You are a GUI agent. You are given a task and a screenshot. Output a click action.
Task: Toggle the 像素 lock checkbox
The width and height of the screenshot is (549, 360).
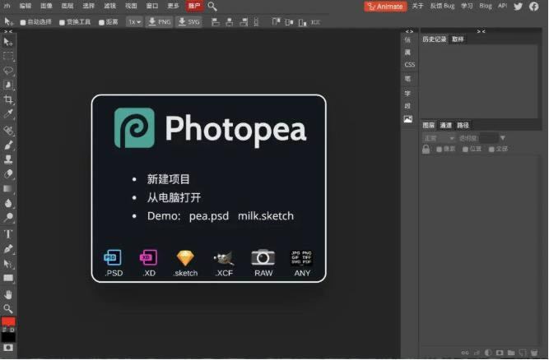tap(439, 150)
